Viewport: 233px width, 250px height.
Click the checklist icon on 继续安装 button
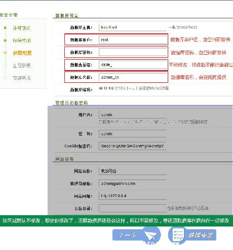pyautogui.click(x=178, y=235)
